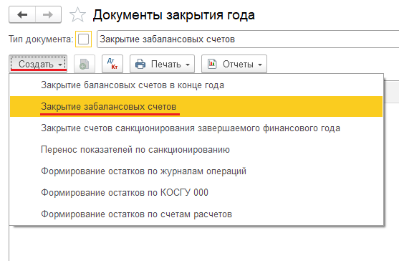
Task: Select Формирование остатков по журналам операций
Action: 196,171
